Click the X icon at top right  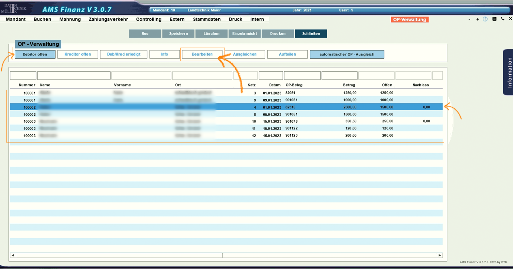tap(510, 19)
